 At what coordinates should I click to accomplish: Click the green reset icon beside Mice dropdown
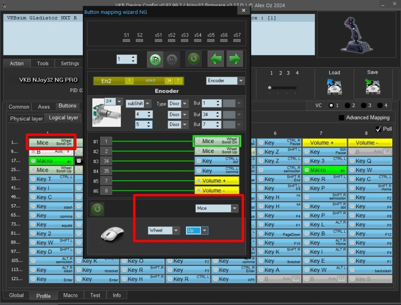tap(97, 209)
